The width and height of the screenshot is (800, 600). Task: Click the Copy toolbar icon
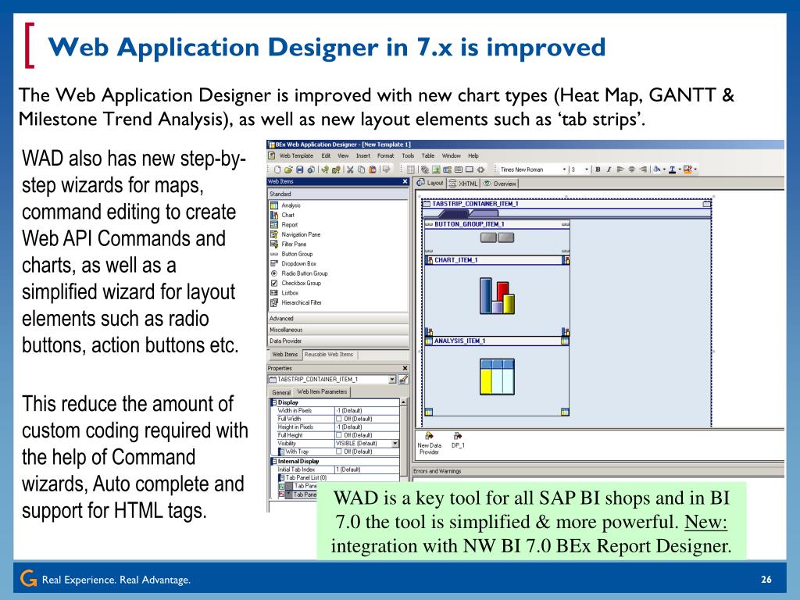pyautogui.click(x=361, y=170)
